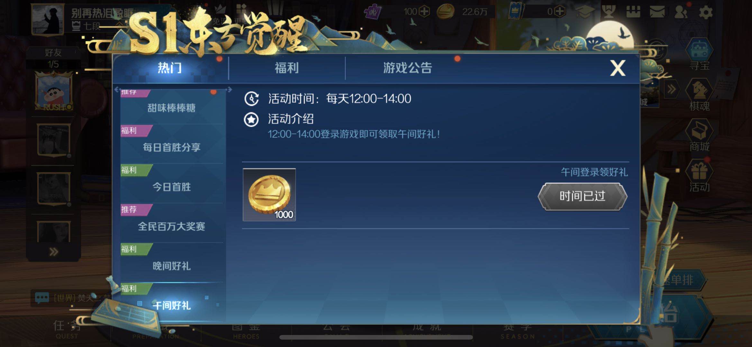Add tickets with plus next to 100
The image size is (752, 347).
[x=424, y=12]
